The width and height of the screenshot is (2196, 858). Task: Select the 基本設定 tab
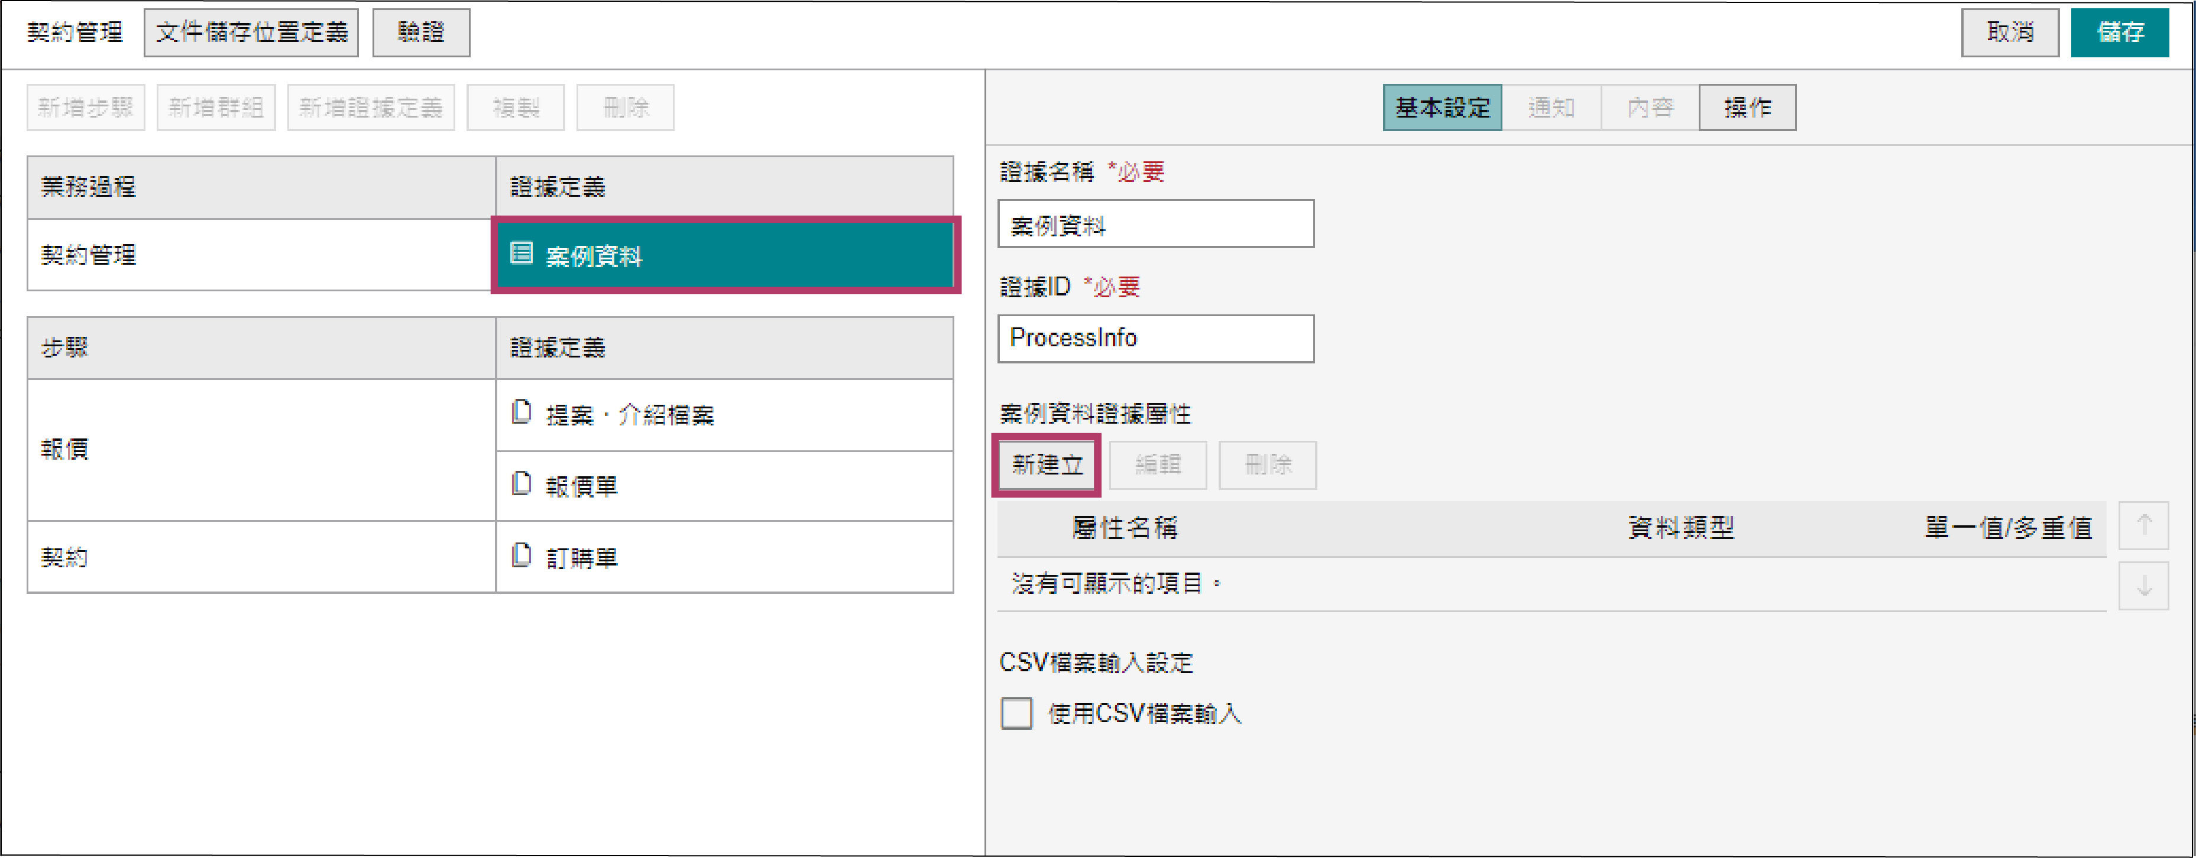1442,108
